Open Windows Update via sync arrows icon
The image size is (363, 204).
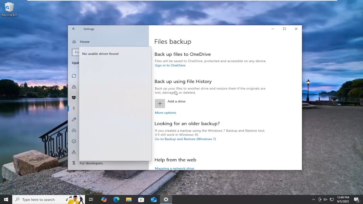74,76
